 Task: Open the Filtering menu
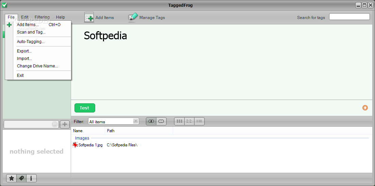pyautogui.click(x=42, y=17)
